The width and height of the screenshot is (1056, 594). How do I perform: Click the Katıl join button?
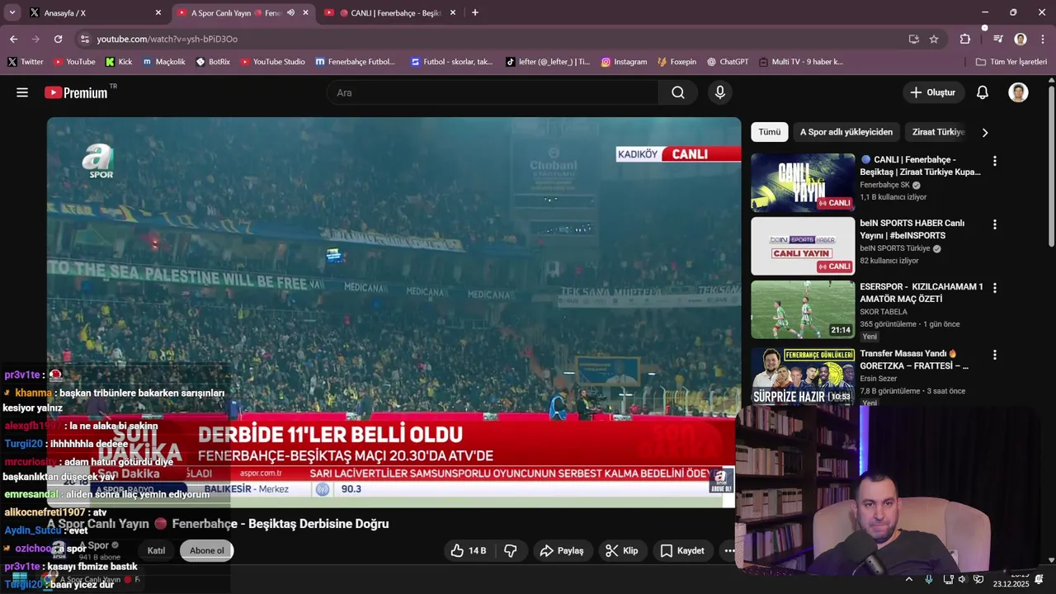tap(156, 550)
